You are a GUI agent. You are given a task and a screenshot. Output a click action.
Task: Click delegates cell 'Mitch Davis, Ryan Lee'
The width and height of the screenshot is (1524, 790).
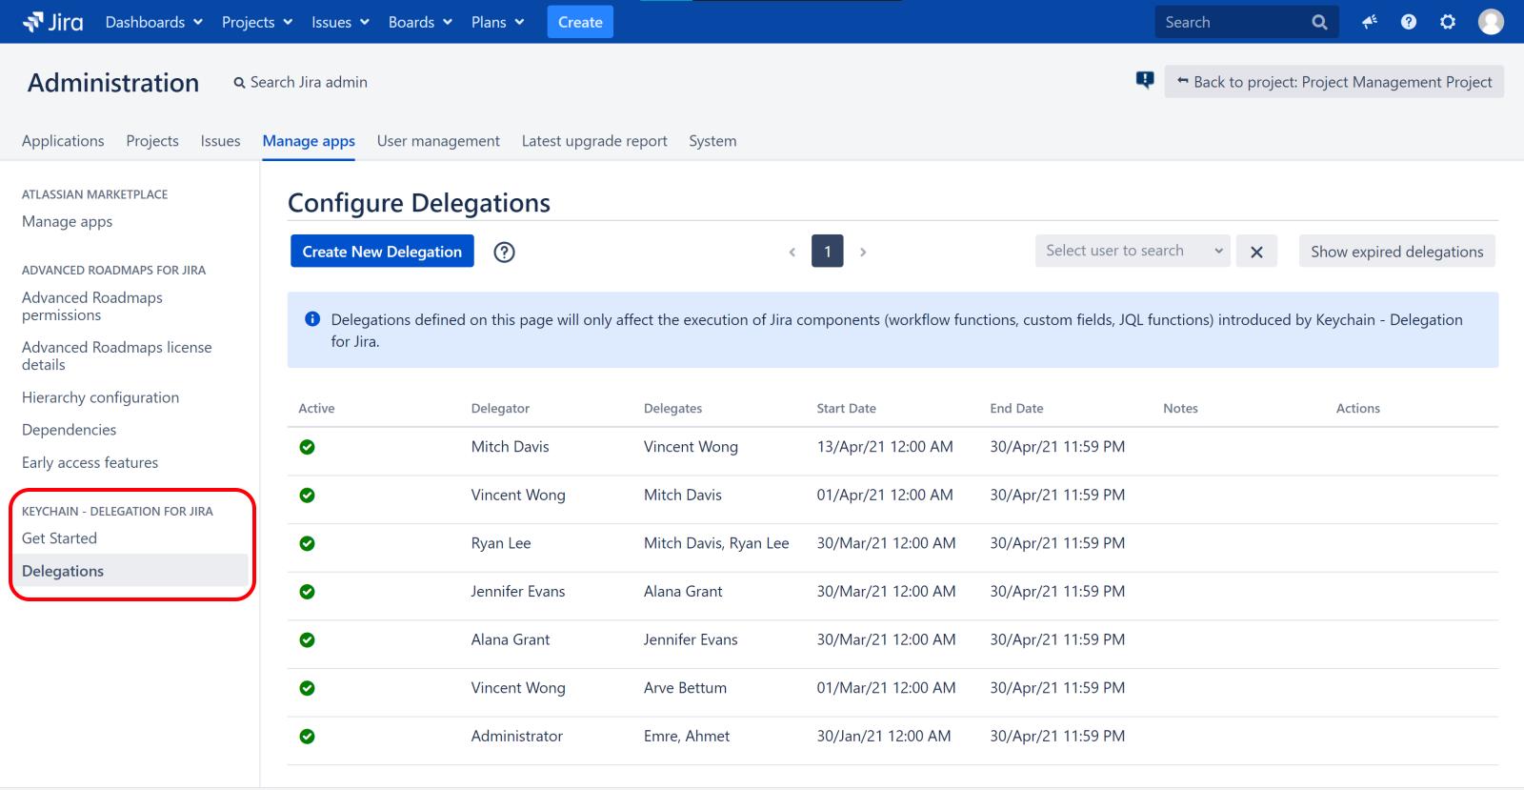(x=716, y=543)
